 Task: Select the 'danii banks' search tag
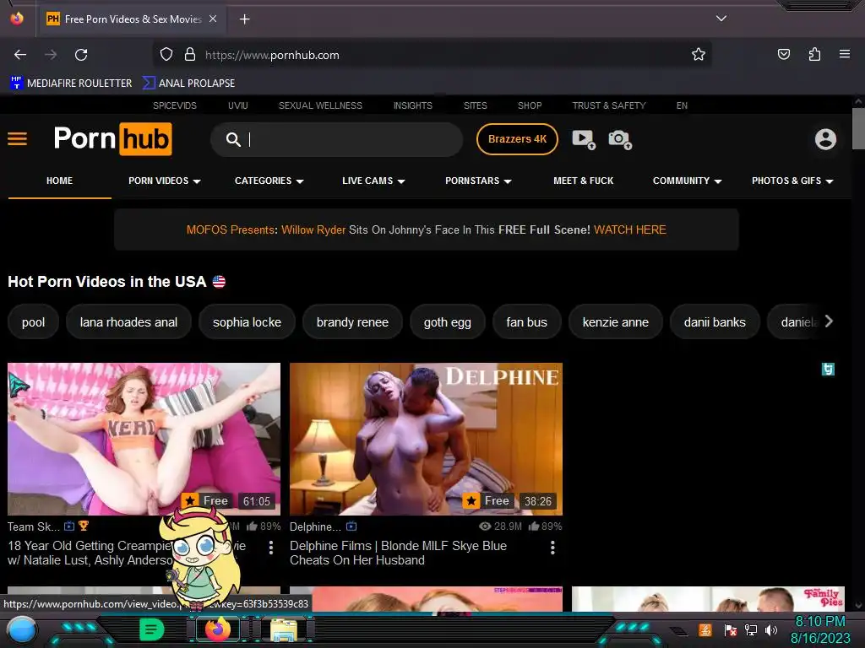(715, 322)
